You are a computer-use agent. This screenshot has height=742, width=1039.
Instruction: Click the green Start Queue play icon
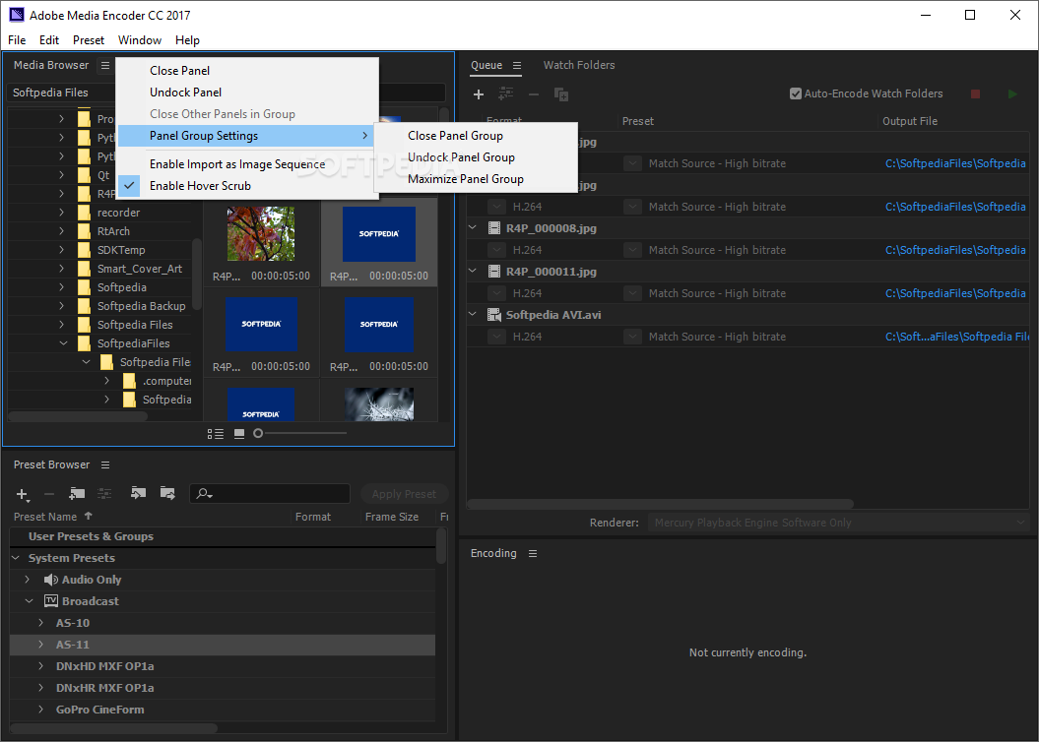tap(1011, 94)
